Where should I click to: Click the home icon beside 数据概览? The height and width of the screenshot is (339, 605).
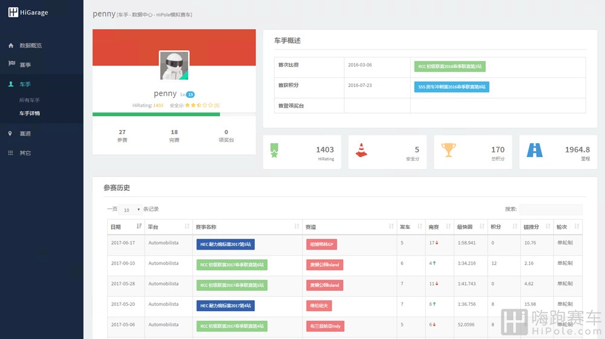pyautogui.click(x=11, y=45)
